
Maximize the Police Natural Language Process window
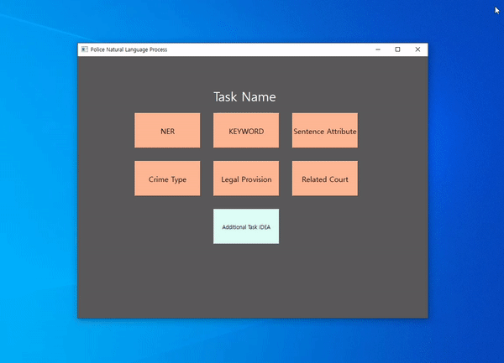click(397, 49)
